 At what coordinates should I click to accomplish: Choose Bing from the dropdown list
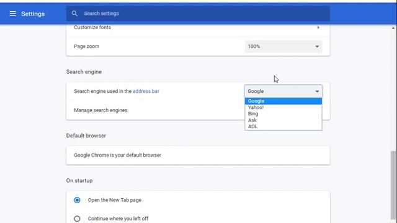click(283, 114)
